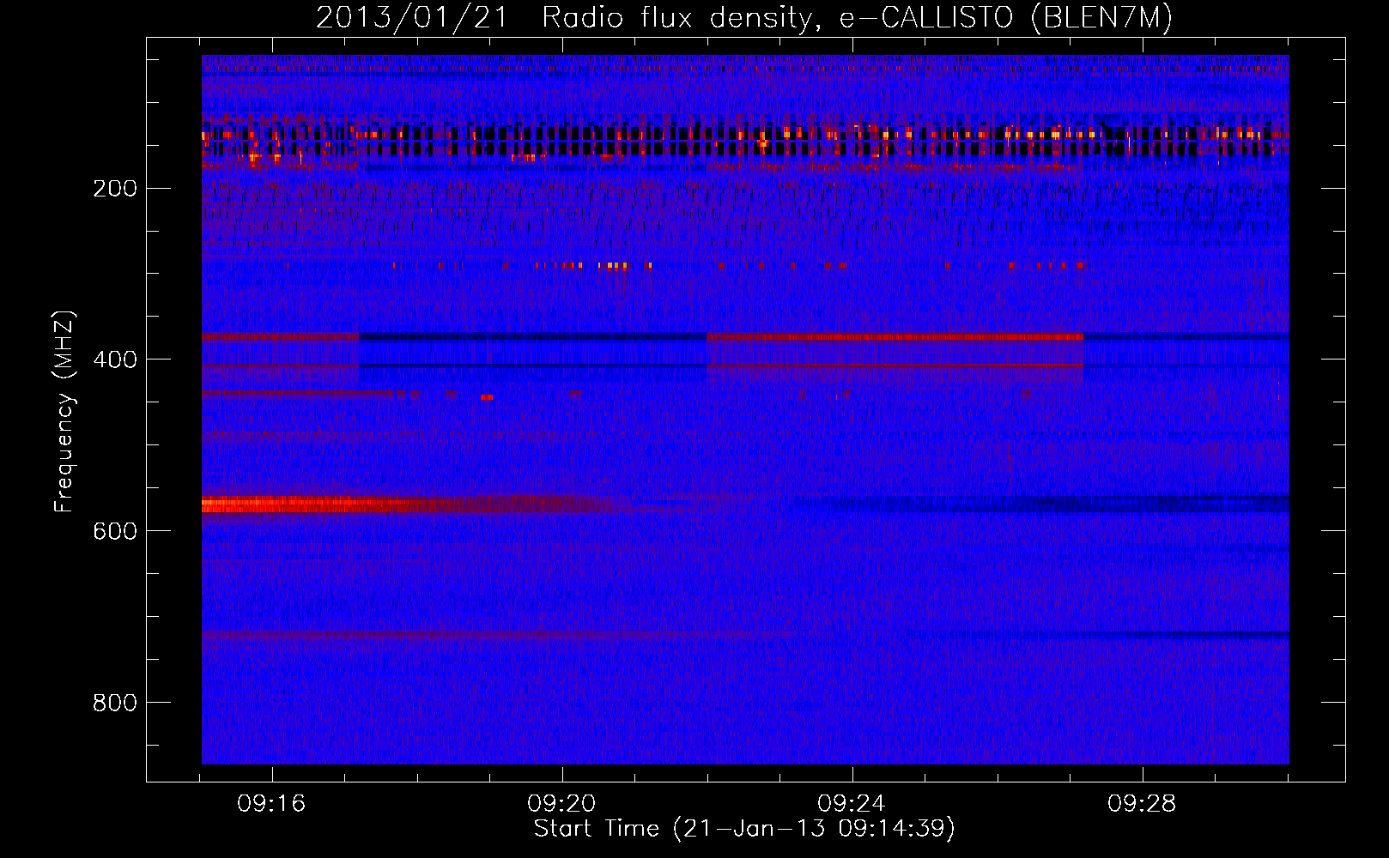
Task: Click the 09:20 time tick label
Action: 562,804
